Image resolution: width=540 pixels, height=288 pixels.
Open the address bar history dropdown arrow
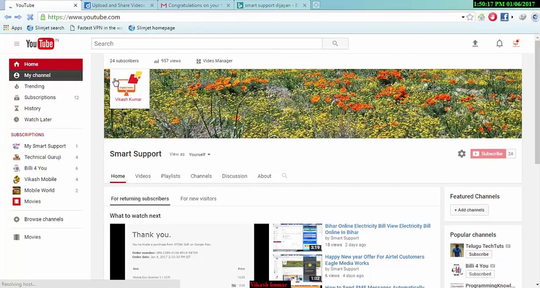pos(463,17)
